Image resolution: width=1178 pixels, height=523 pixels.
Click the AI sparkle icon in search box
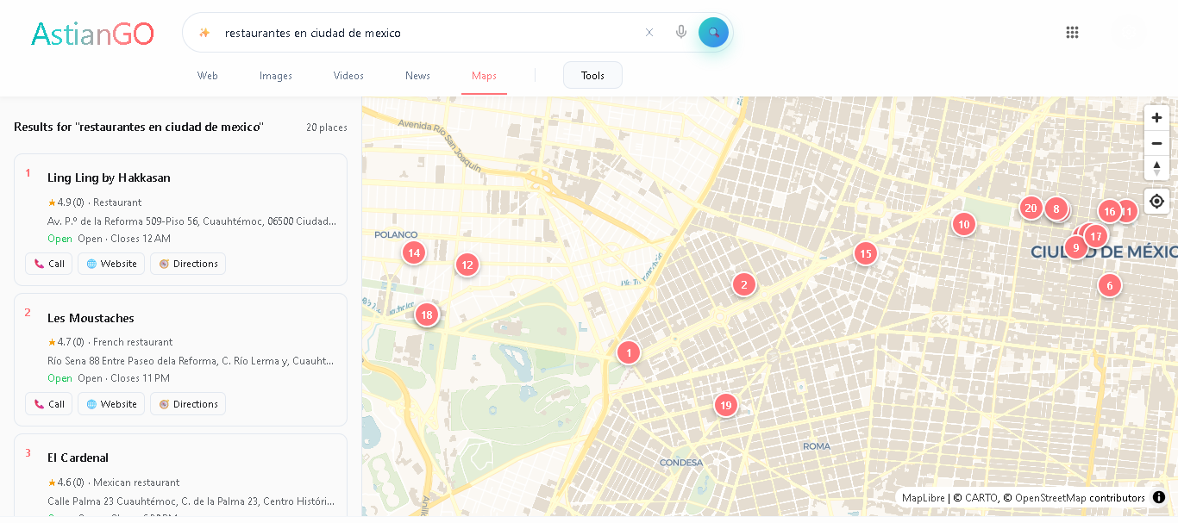pyautogui.click(x=204, y=33)
